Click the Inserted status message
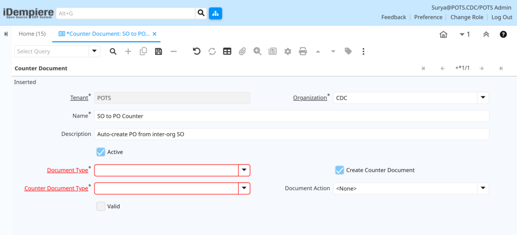 25,82
